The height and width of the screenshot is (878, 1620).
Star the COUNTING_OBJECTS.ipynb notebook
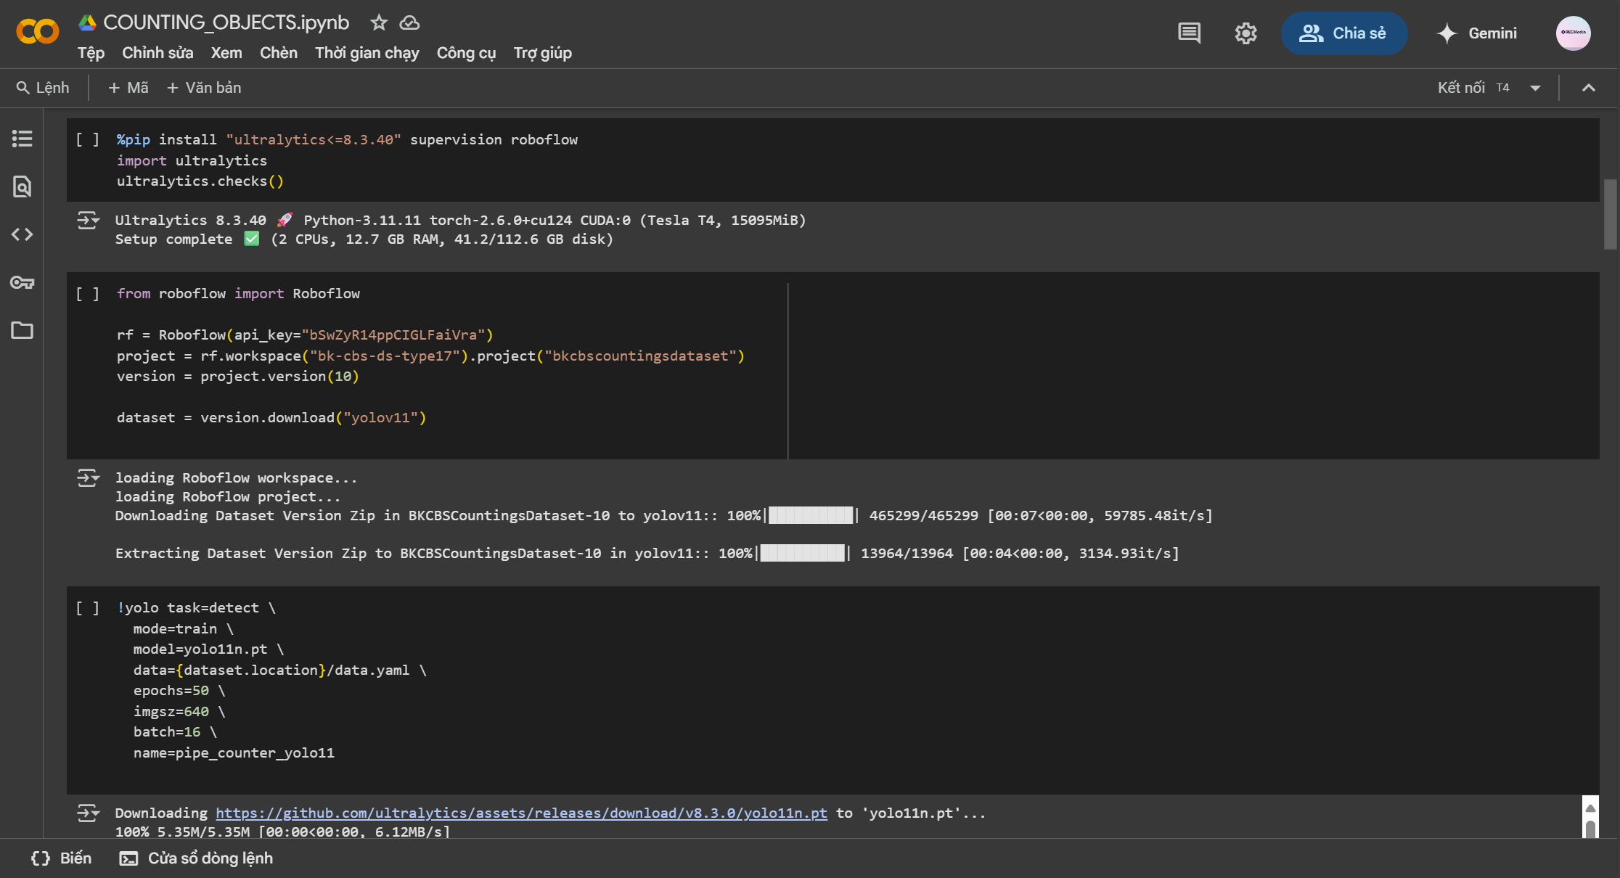point(378,22)
